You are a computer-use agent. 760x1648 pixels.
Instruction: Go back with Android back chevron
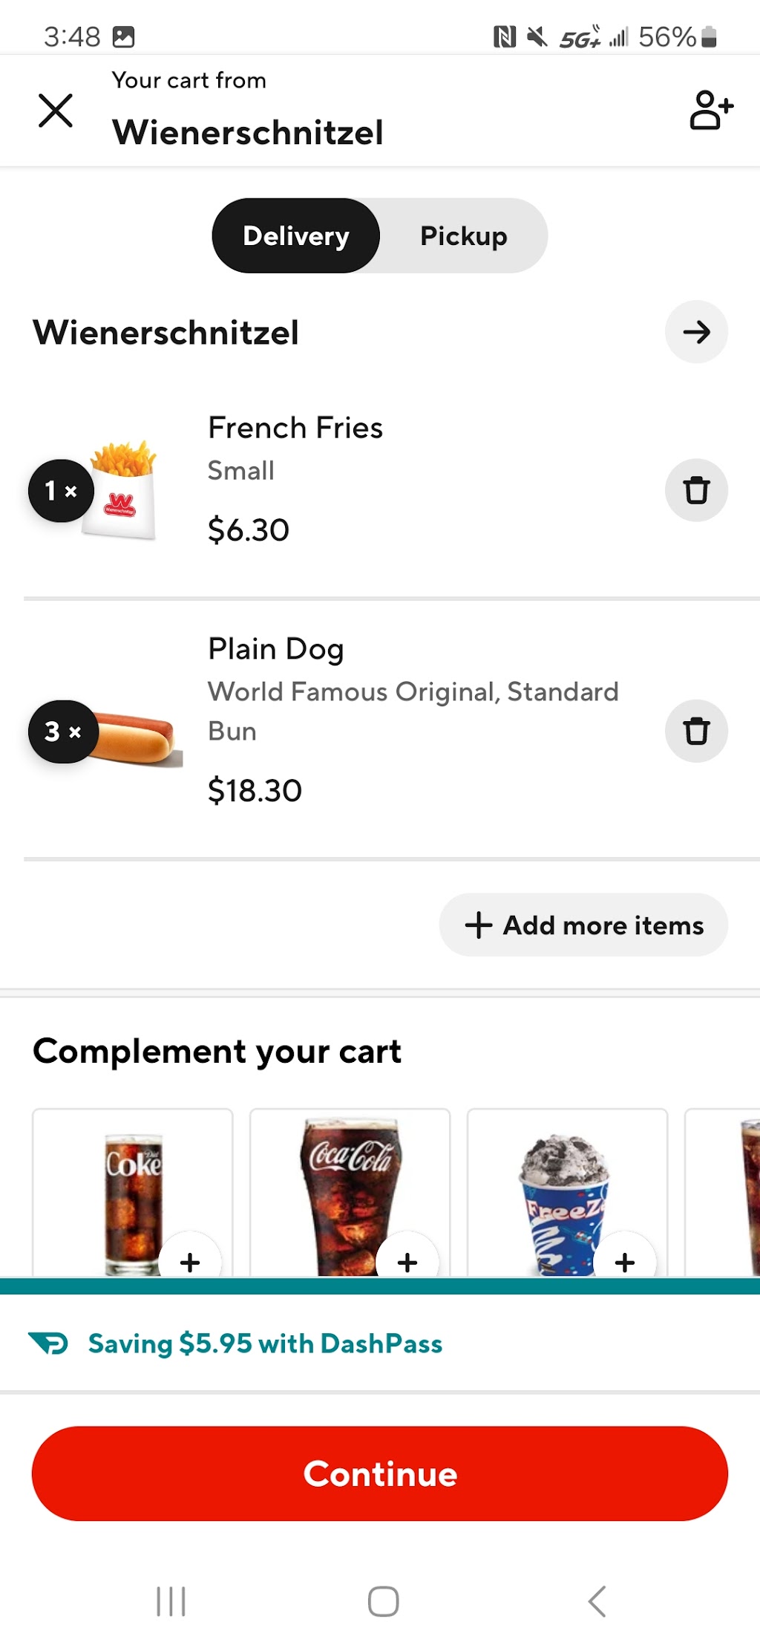[x=597, y=1601]
